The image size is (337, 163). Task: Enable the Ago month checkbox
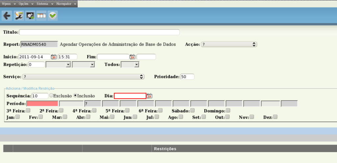pos(181,117)
